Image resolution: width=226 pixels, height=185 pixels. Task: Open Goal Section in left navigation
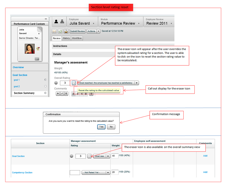click(20, 75)
